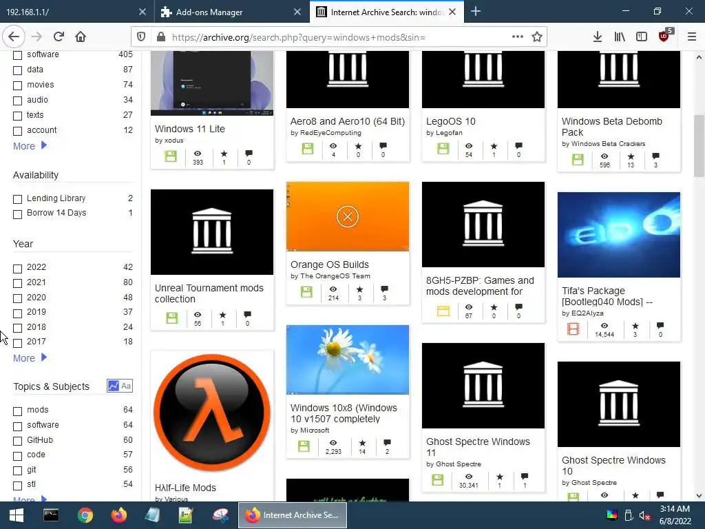This screenshot has width=705, height=529.
Task: Open Aero8 and Aero10 (64 Bit) title
Action: [348, 121]
